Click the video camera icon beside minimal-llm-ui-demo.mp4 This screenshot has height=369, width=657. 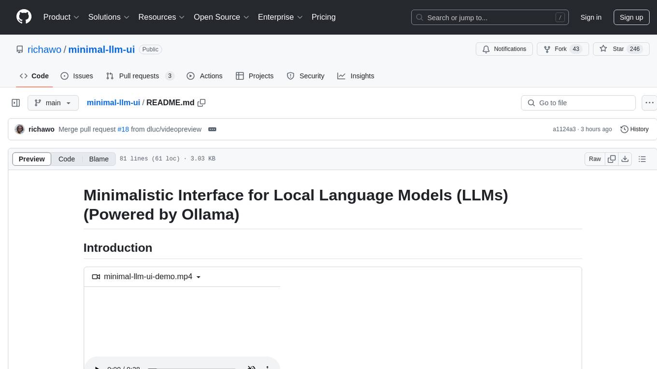[96, 277]
